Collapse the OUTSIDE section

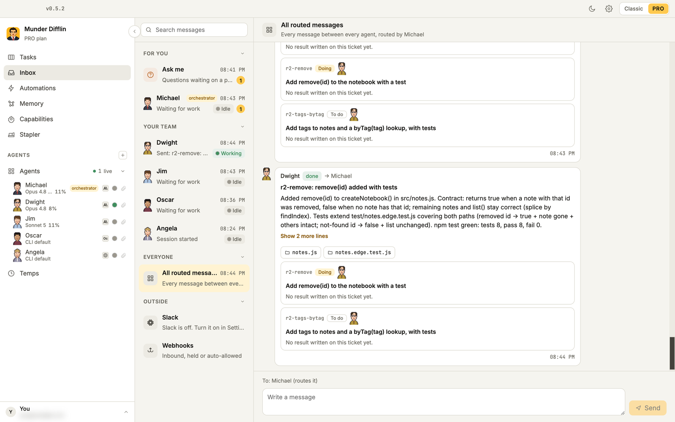point(243,302)
